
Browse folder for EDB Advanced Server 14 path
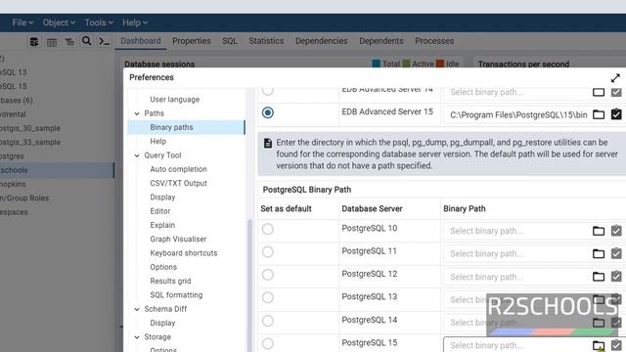point(599,92)
